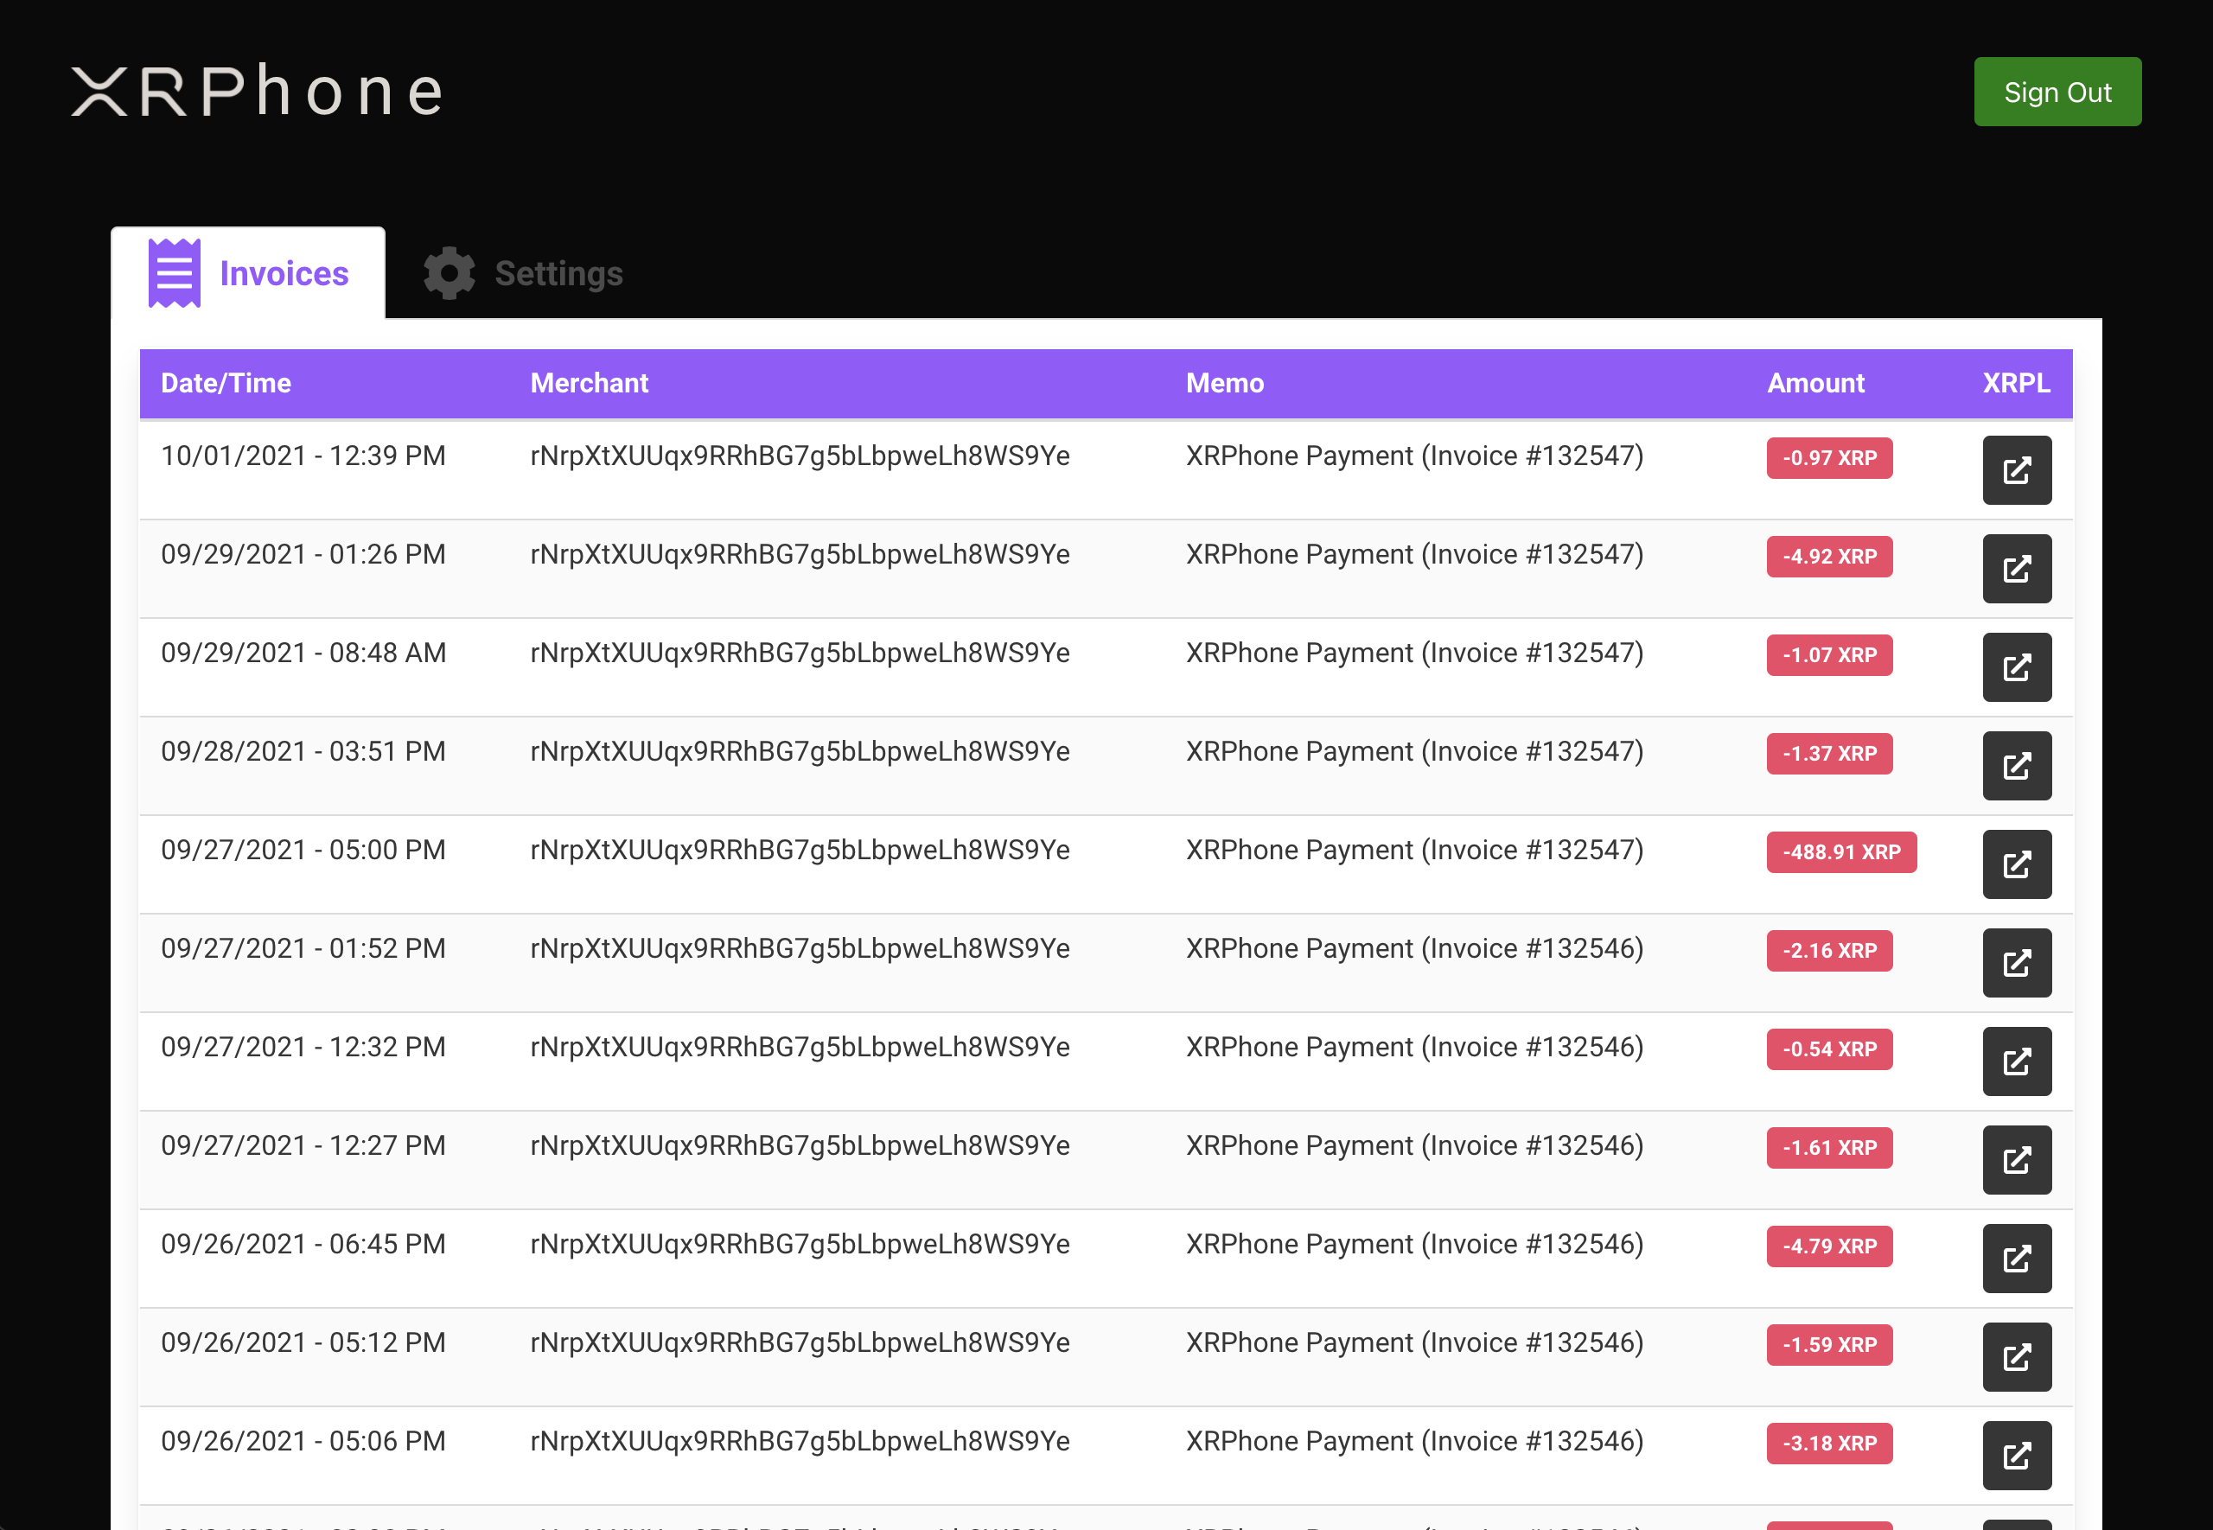Open XRPL link for the -1.61 XRP payment
Viewport: 2213px width, 1530px height.
2017,1160
